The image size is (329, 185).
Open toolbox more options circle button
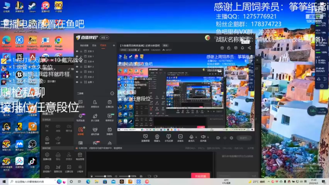click(112, 93)
